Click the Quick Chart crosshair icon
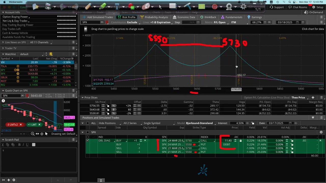 [42, 134]
